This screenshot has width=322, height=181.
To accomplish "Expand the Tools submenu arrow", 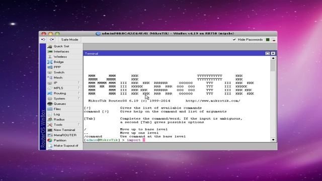I will (79, 124).
